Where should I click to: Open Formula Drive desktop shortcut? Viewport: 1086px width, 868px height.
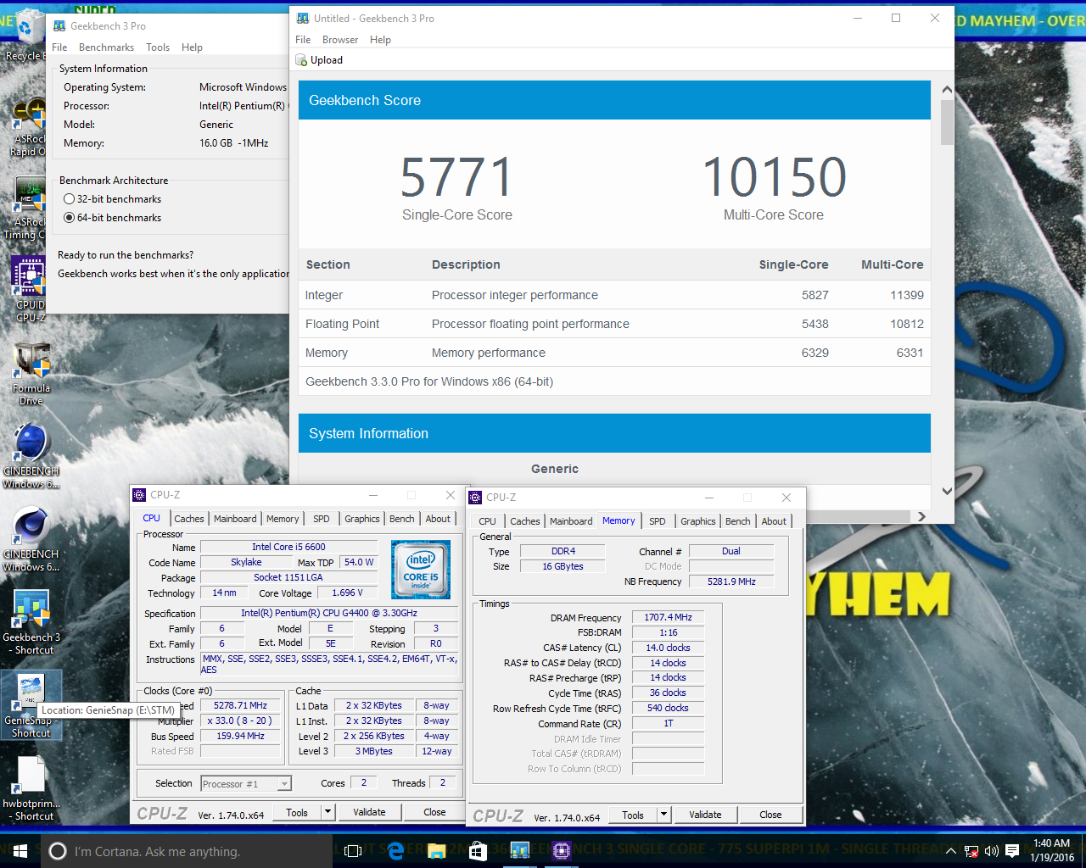coord(31,374)
